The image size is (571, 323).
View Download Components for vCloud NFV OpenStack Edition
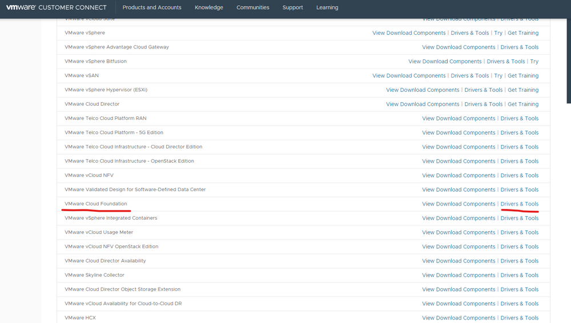coord(459,247)
